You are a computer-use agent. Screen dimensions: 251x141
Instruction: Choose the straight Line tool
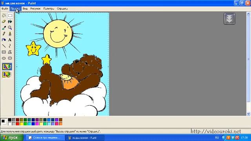(x=4, y=46)
